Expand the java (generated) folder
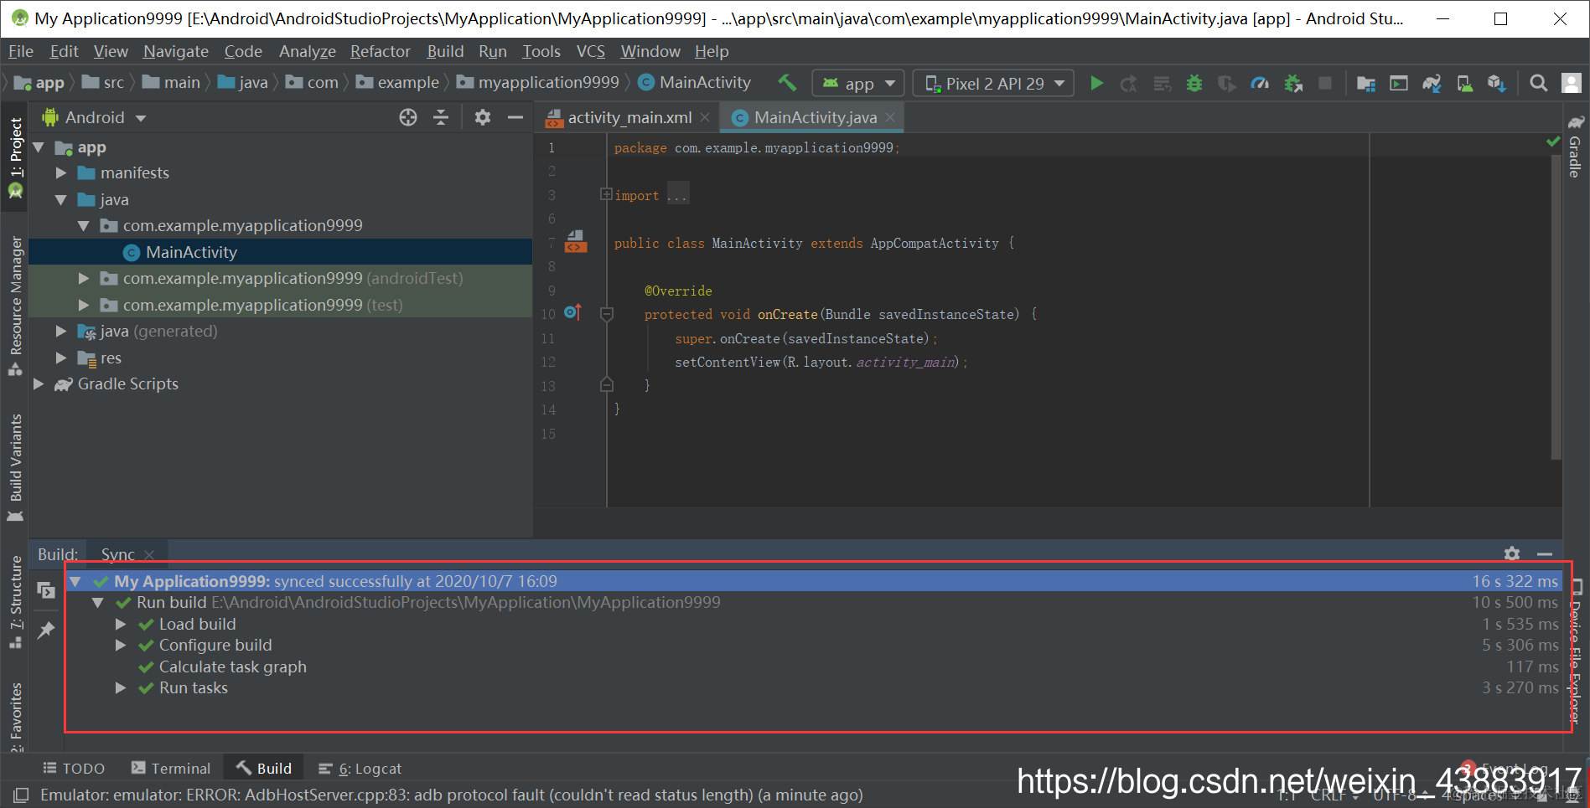 (x=60, y=332)
